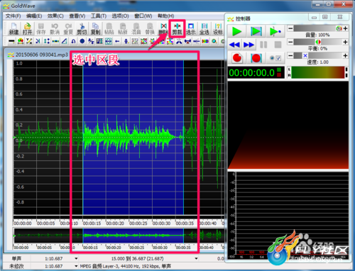Screen dimensions: 355x271
Task: Open 查看(V) menu
Action: [77, 16]
